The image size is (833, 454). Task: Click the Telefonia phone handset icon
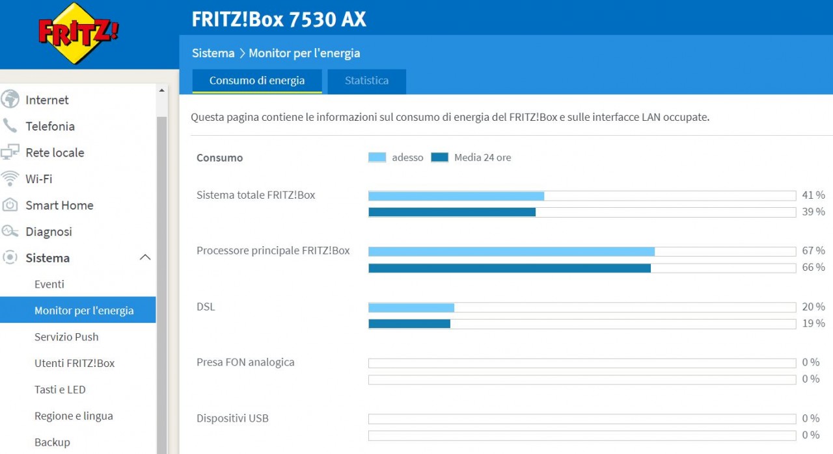[x=10, y=126]
